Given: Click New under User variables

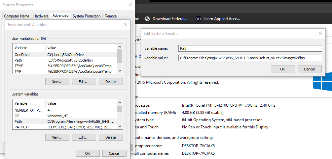Looking at the screenshot, I should tap(57, 82).
